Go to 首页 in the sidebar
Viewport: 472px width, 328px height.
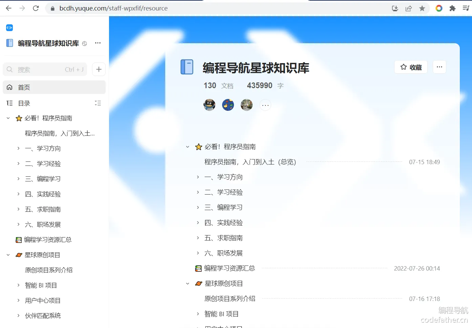pyautogui.click(x=54, y=87)
